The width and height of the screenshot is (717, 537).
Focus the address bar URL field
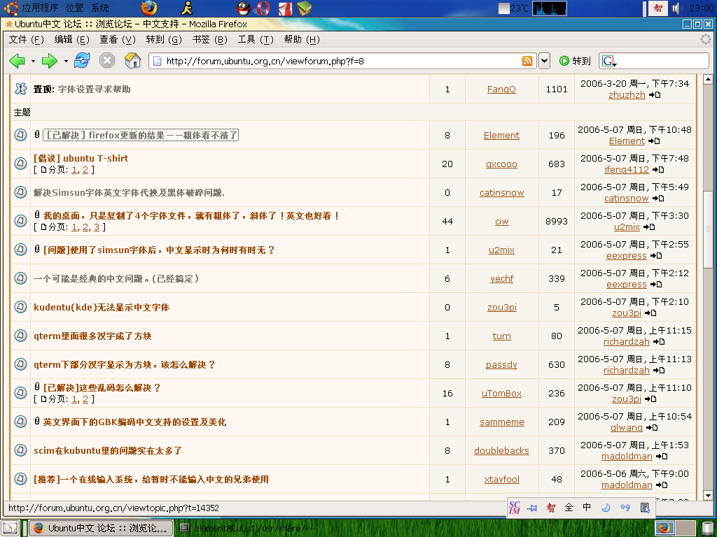[x=343, y=61]
